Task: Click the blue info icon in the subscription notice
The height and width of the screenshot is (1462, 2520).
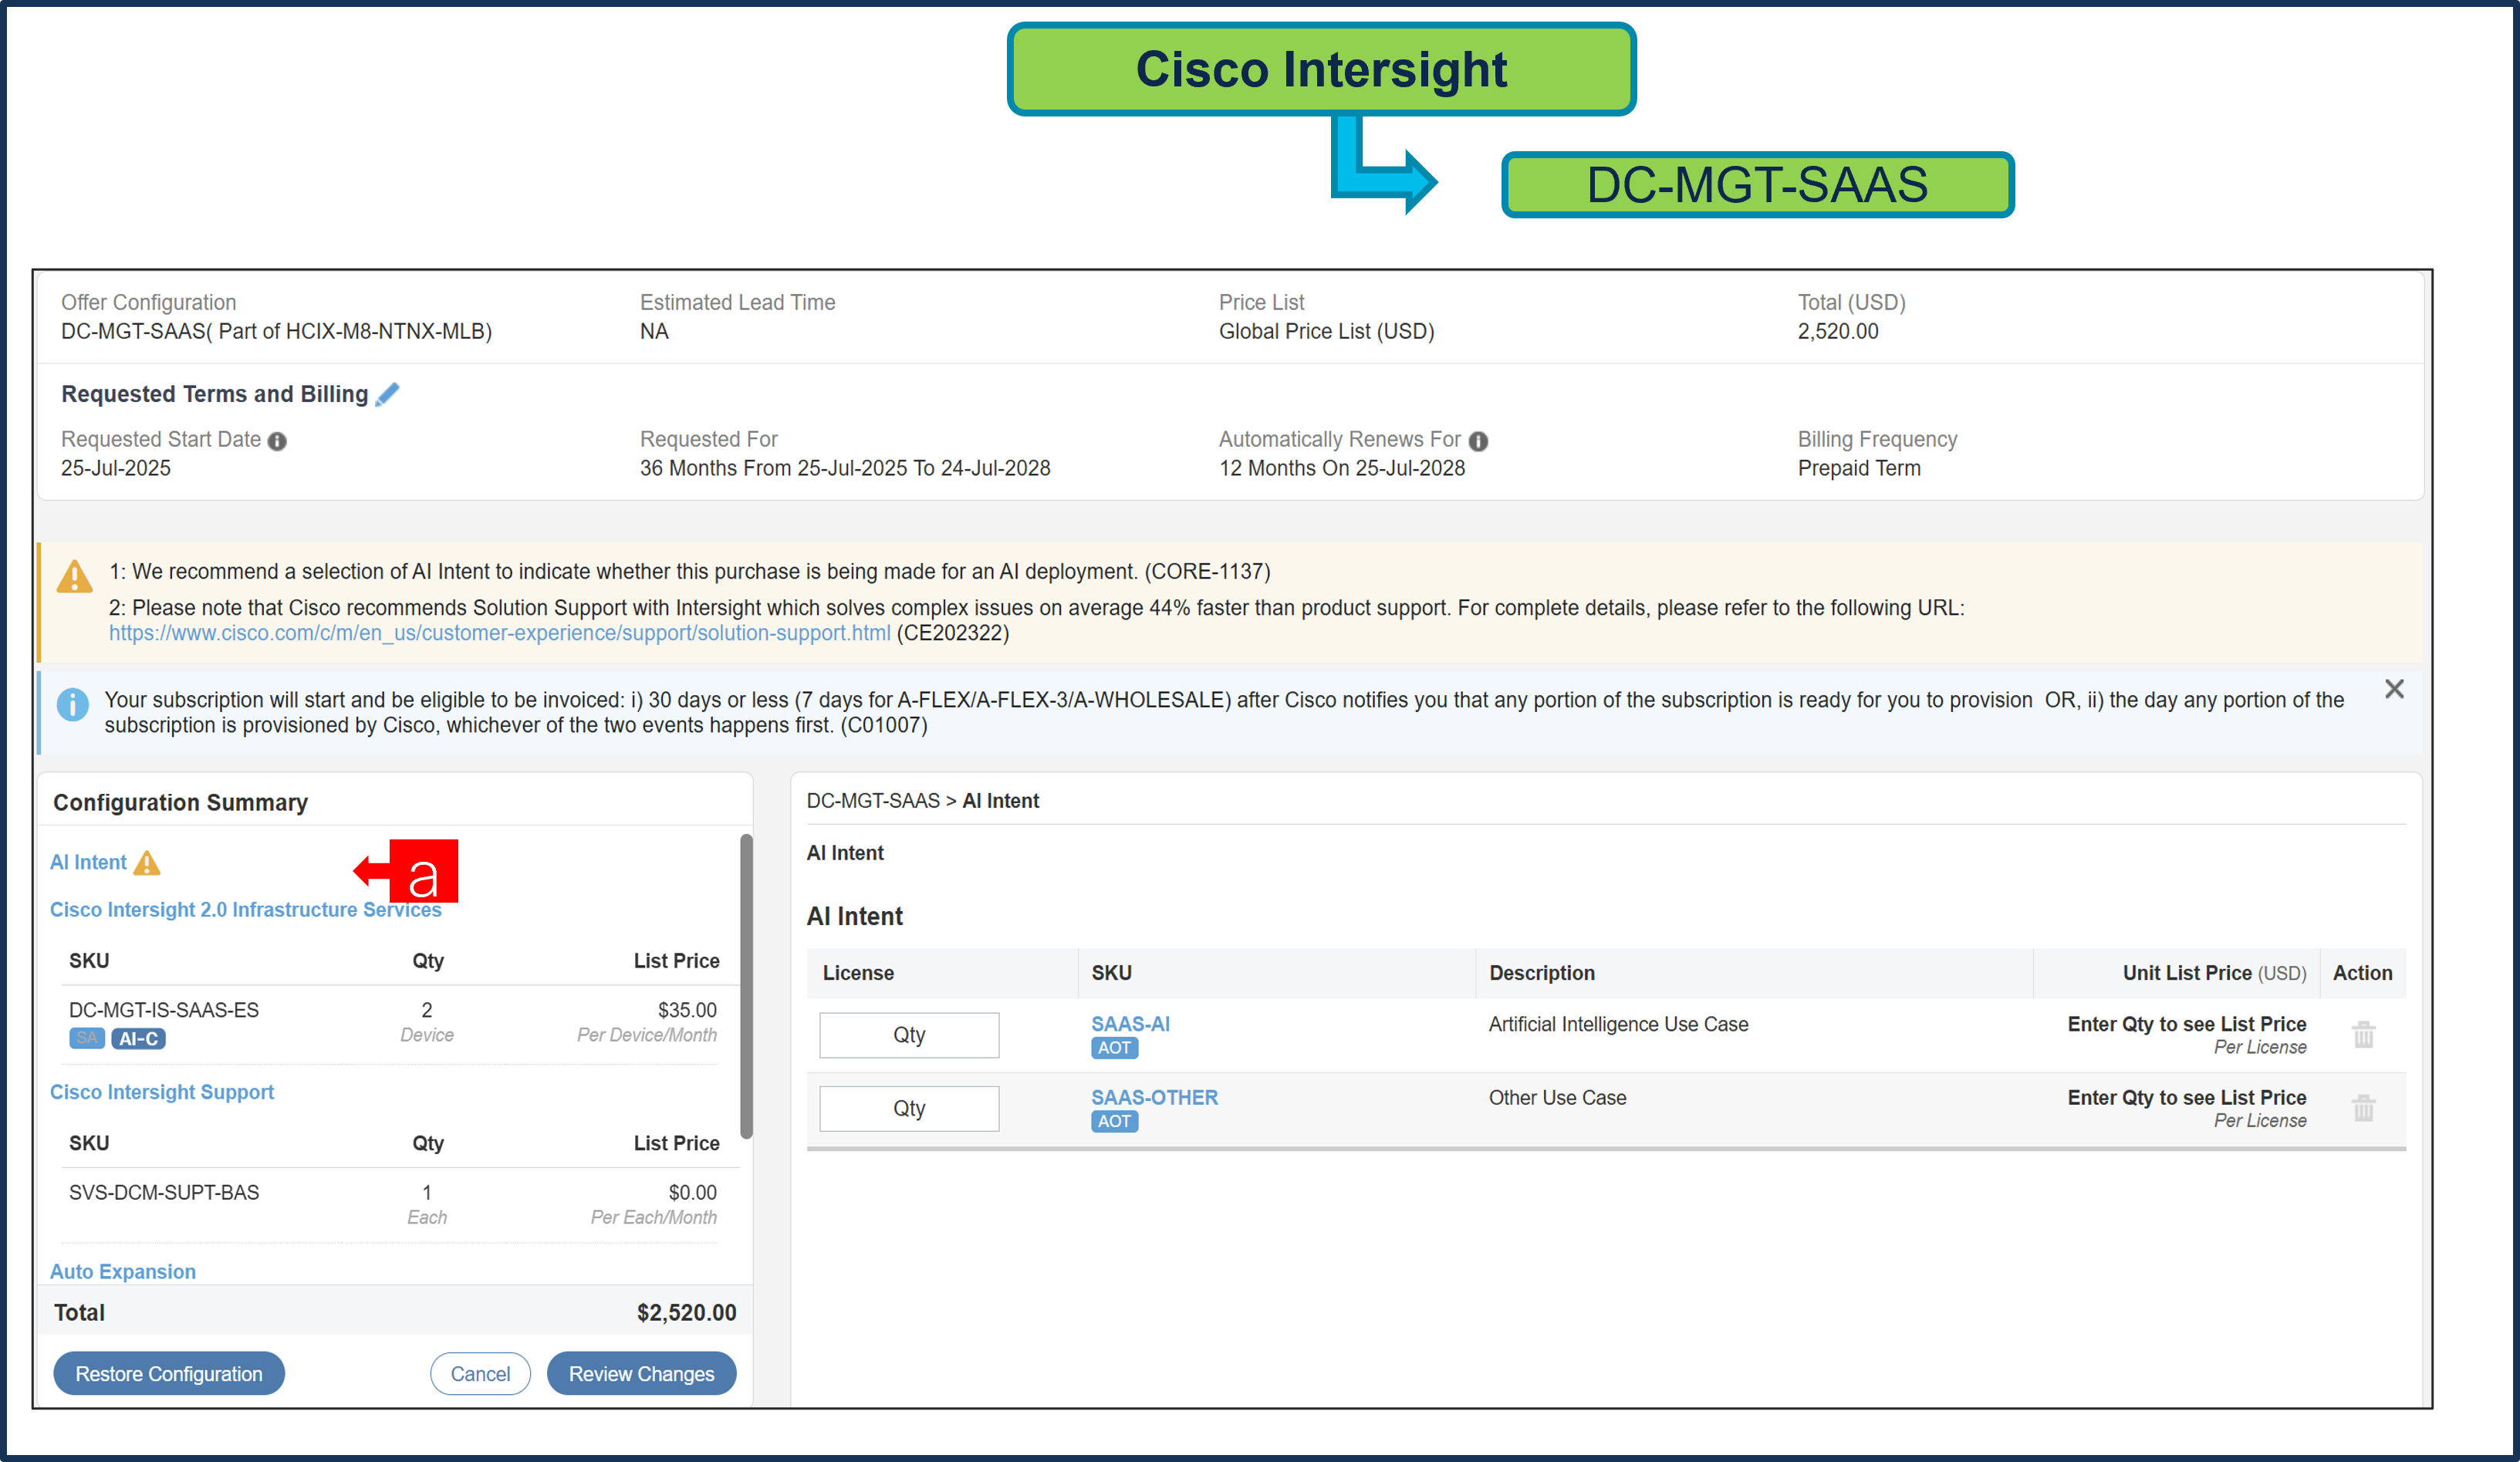Action: click(73, 705)
